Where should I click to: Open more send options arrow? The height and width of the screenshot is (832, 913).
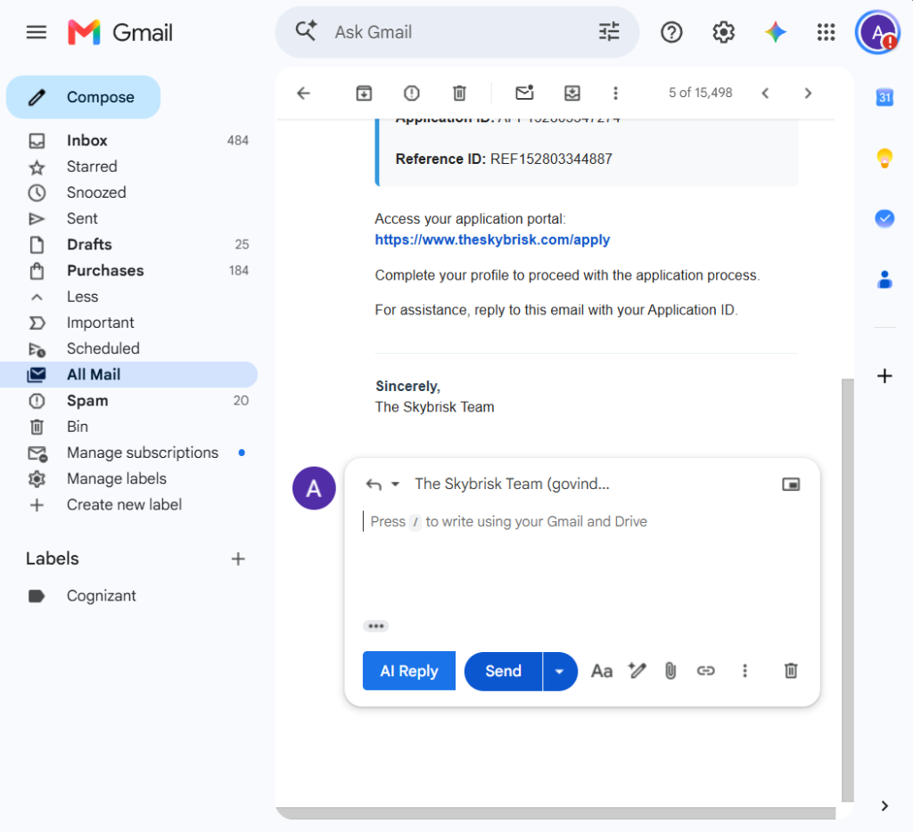click(x=560, y=672)
